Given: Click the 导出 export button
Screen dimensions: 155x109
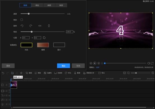Looking at the screenshot, I should tap(101, 73).
